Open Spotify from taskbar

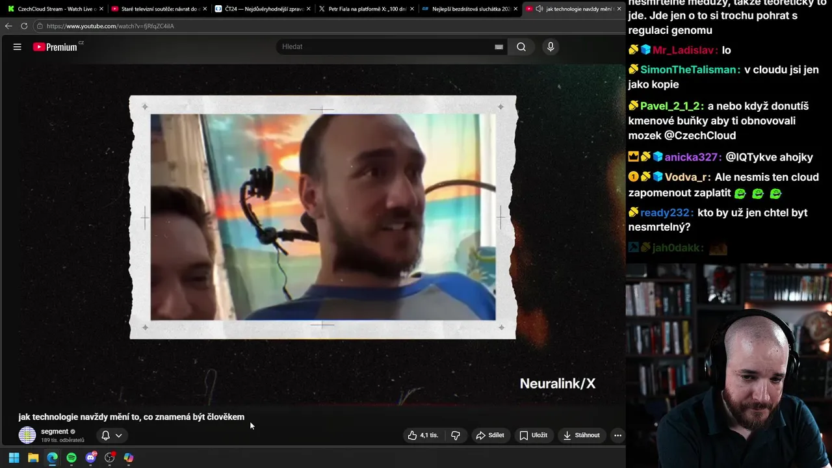(x=71, y=458)
